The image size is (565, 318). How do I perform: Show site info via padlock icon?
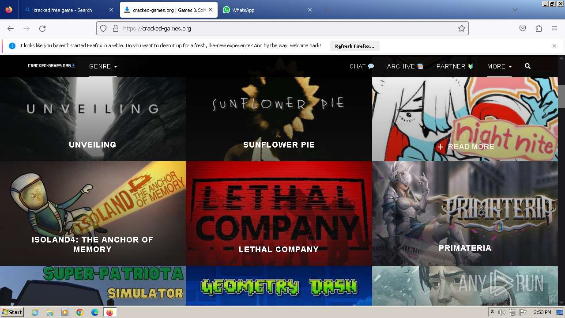[x=115, y=28]
